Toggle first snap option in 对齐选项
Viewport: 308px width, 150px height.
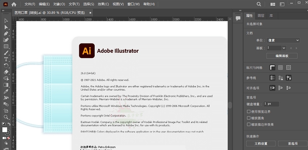272,88
